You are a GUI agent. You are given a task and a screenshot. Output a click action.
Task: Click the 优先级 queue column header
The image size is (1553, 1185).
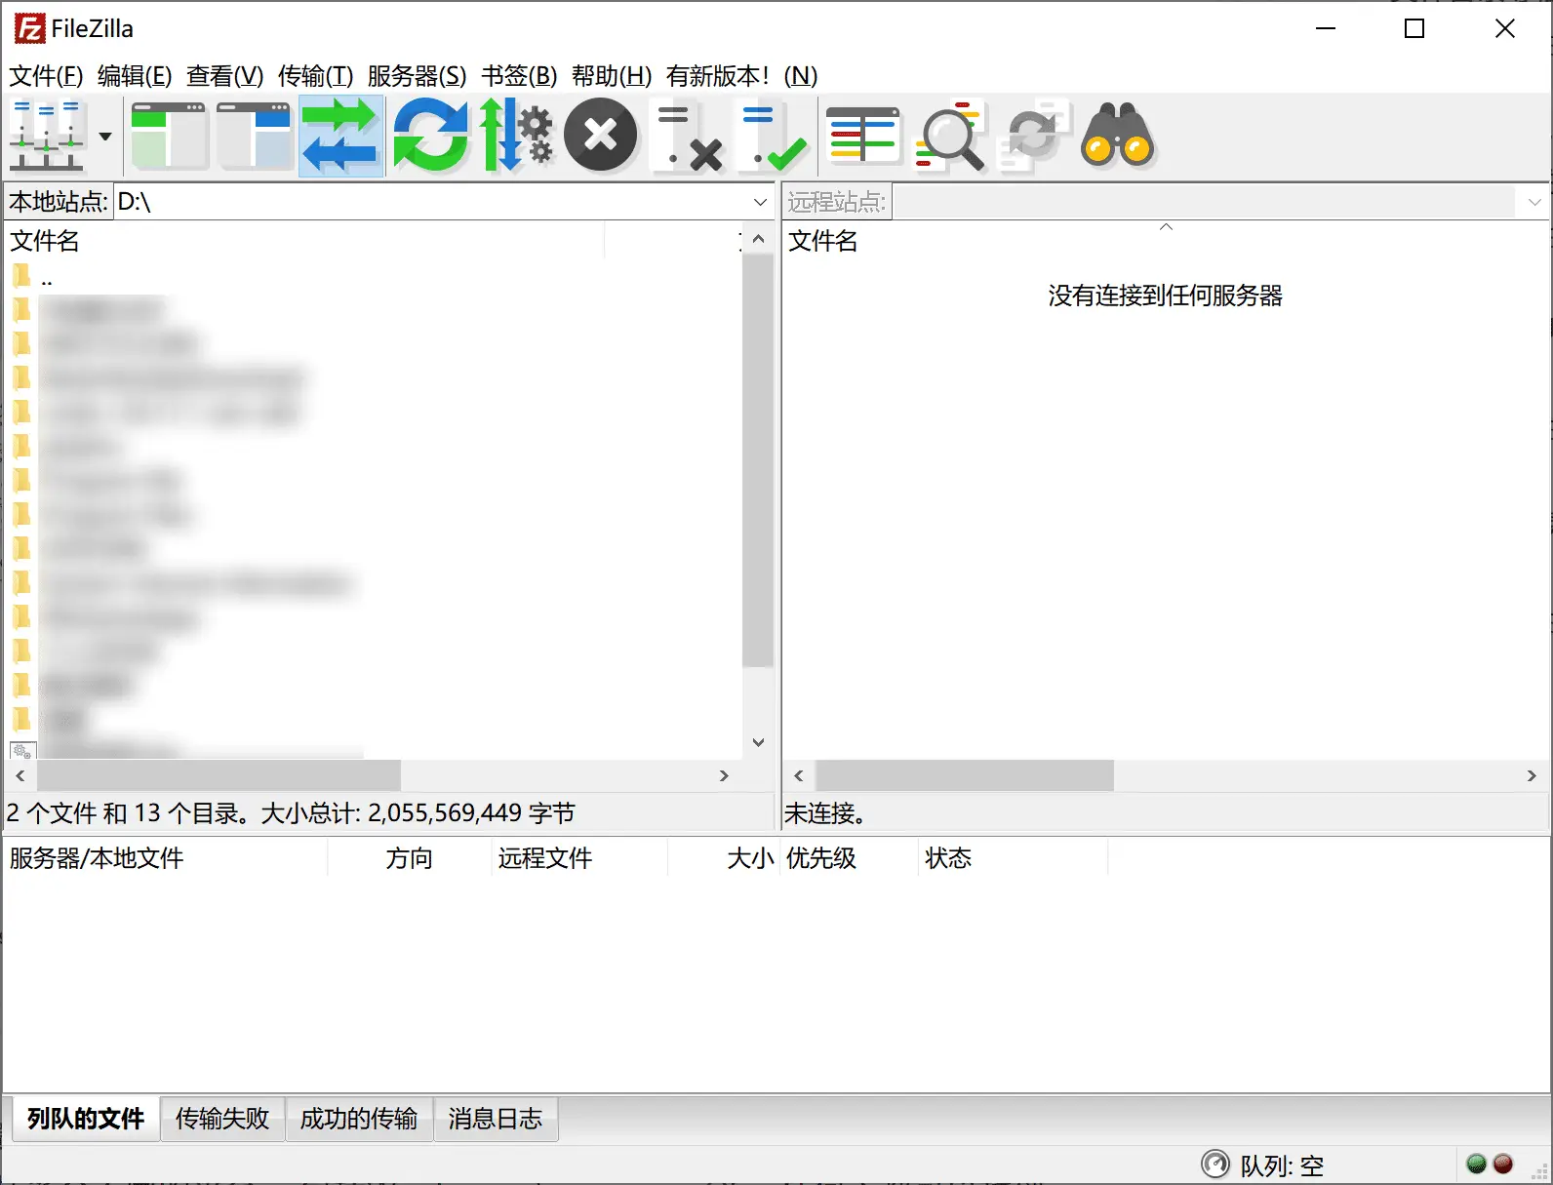[x=821, y=858]
